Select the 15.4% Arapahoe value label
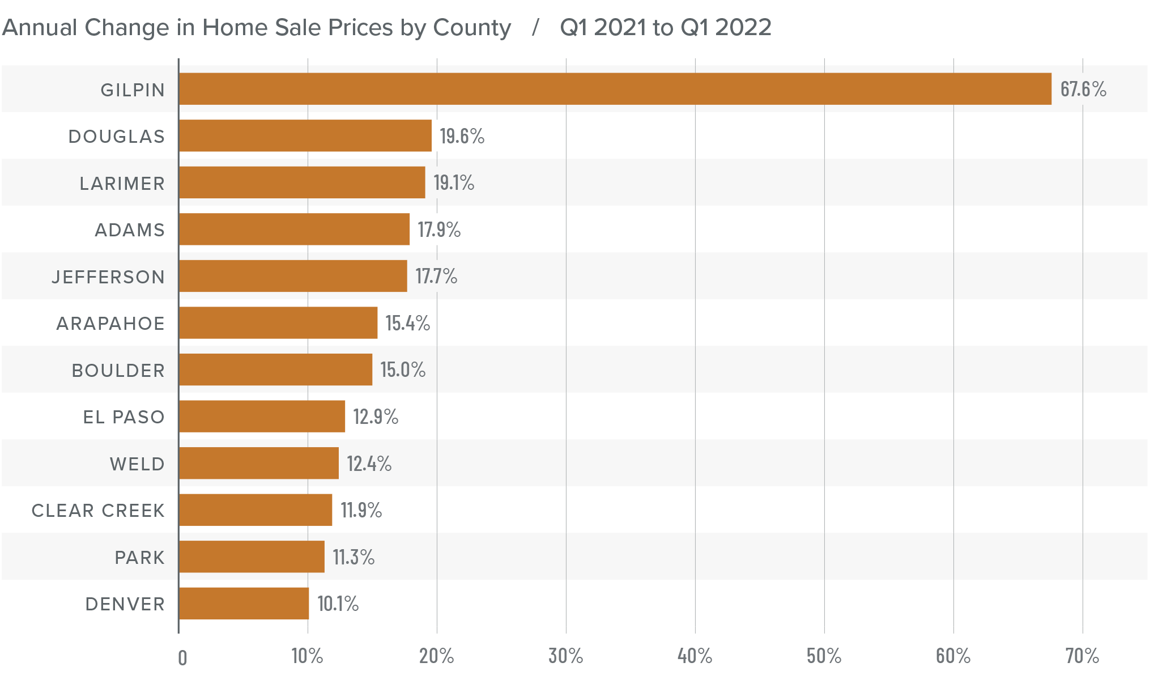Image resolution: width=1150 pixels, height=688 pixels. [x=407, y=323]
